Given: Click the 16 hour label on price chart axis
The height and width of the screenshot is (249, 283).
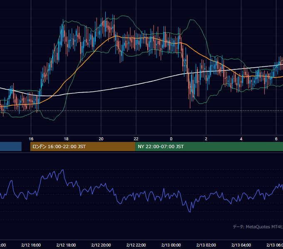Looking at the screenshot, I should [31, 139].
